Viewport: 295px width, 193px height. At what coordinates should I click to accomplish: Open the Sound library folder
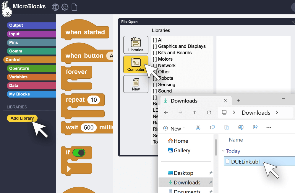click(x=162, y=91)
